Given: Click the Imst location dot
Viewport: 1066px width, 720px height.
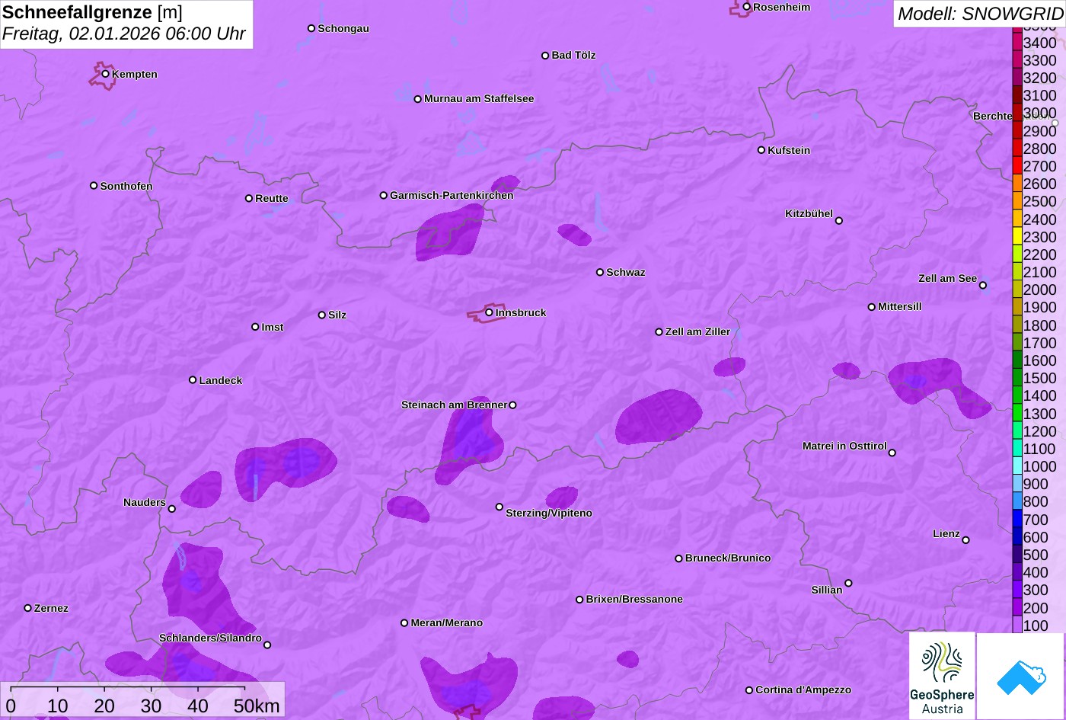Looking at the screenshot, I should pos(255,327).
